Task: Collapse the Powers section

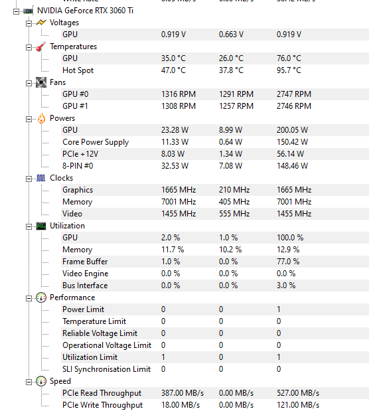Action: coord(29,119)
